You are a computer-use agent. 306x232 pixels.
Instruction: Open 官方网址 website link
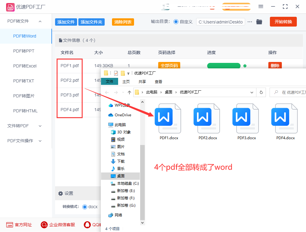click(x=19, y=225)
